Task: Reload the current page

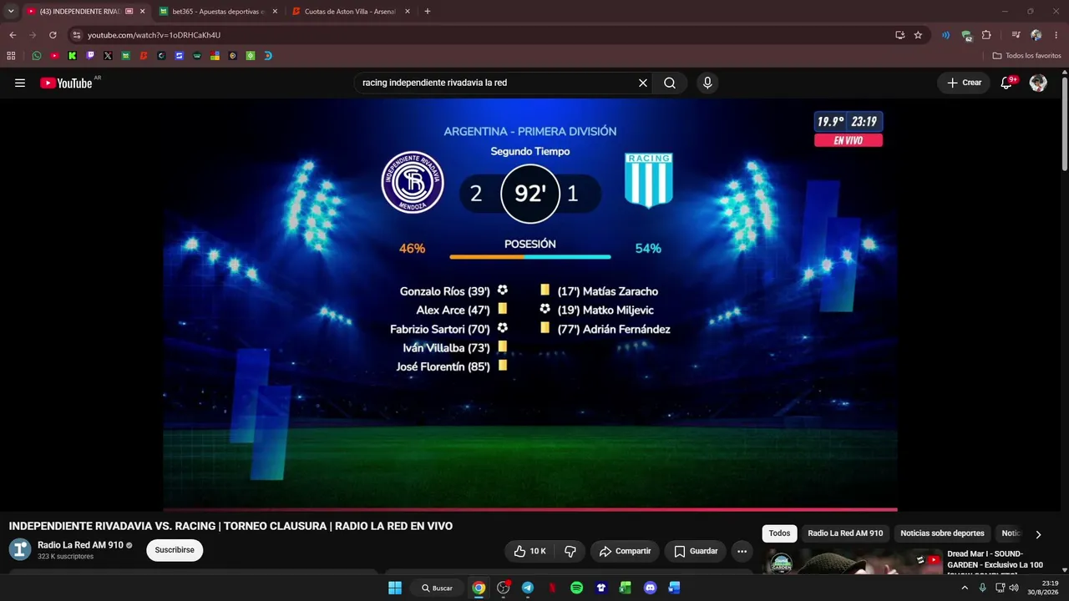Action: pyautogui.click(x=53, y=35)
